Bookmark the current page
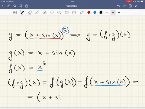Screen dimensions: 145x109 click(21, 6)
